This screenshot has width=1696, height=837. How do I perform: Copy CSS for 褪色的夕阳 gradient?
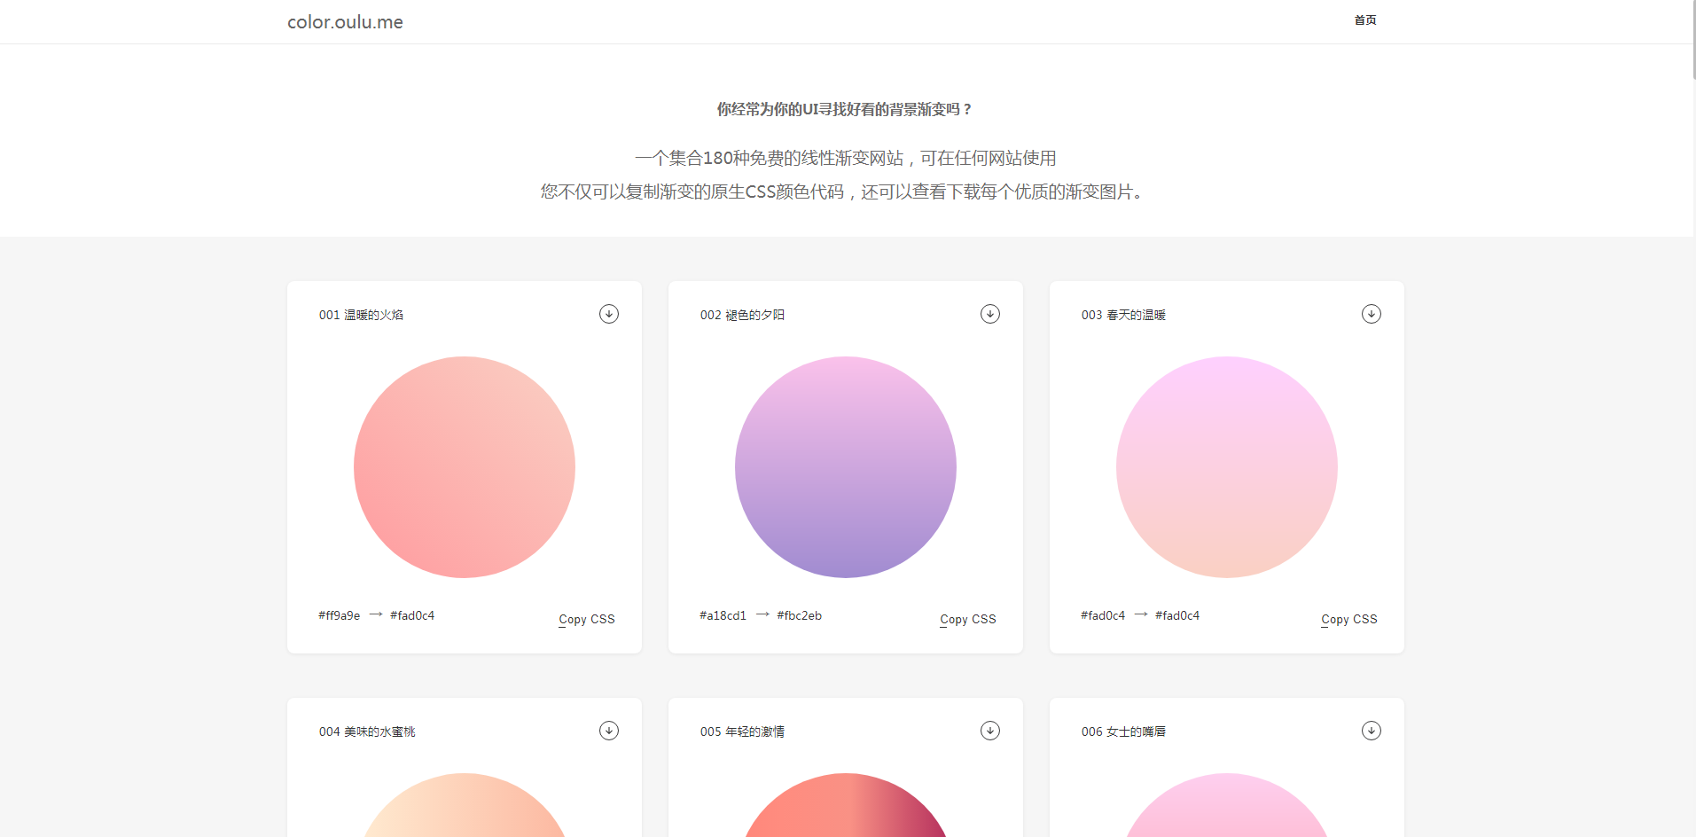pyautogui.click(x=967, y=619)
